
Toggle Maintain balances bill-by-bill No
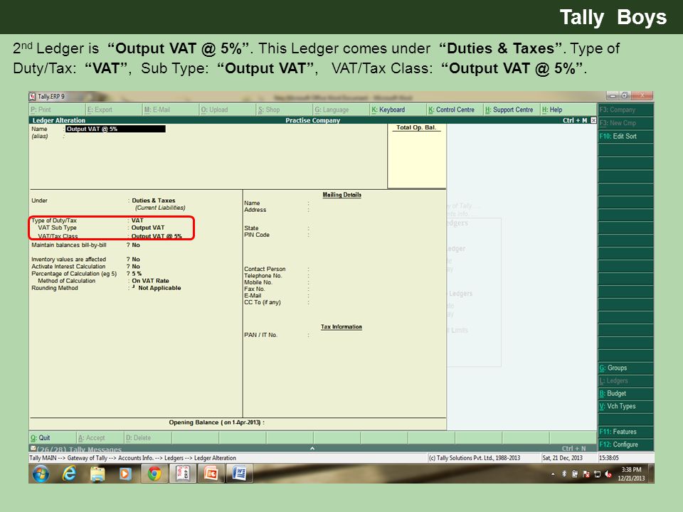tap(135, 245)
